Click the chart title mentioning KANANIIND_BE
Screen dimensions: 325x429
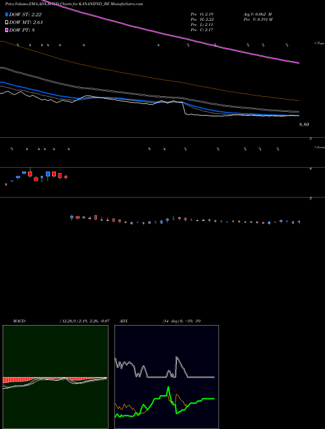pyautogui.click(x=74, y=4)
